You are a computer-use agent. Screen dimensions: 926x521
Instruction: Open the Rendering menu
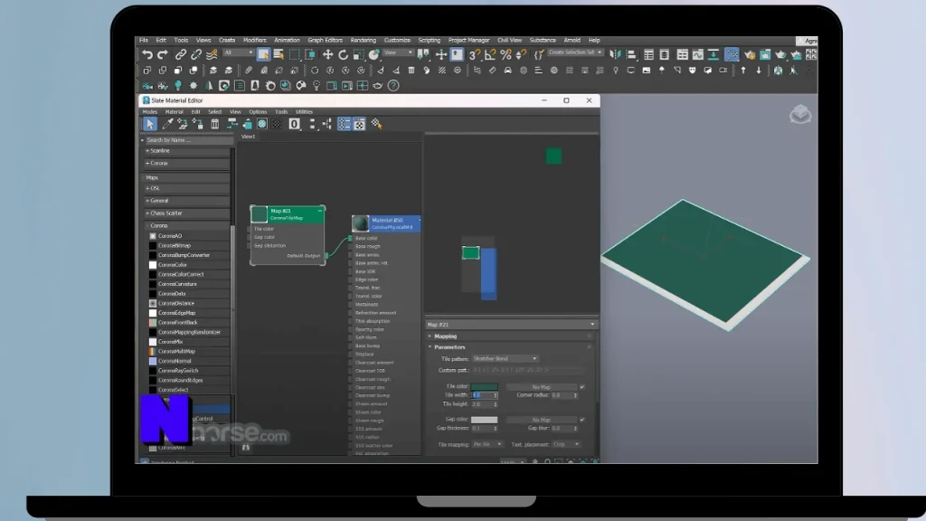click(364, 40)
